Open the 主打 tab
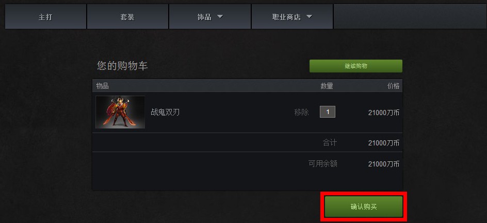The image size is (487, 223). coord(45,17)
